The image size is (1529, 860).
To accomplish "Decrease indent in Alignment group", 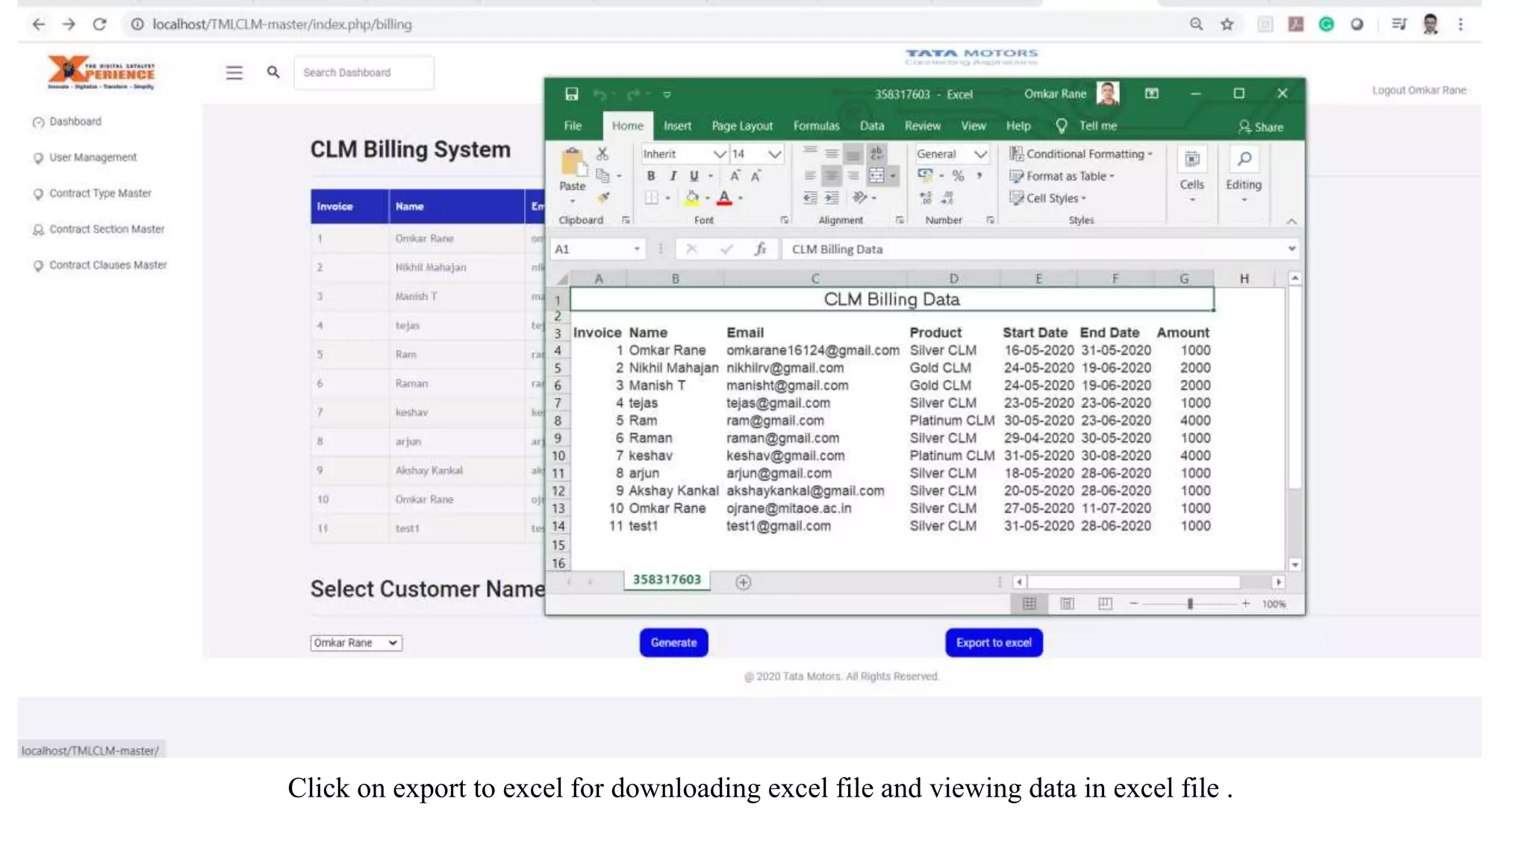I will click(810, 198).
